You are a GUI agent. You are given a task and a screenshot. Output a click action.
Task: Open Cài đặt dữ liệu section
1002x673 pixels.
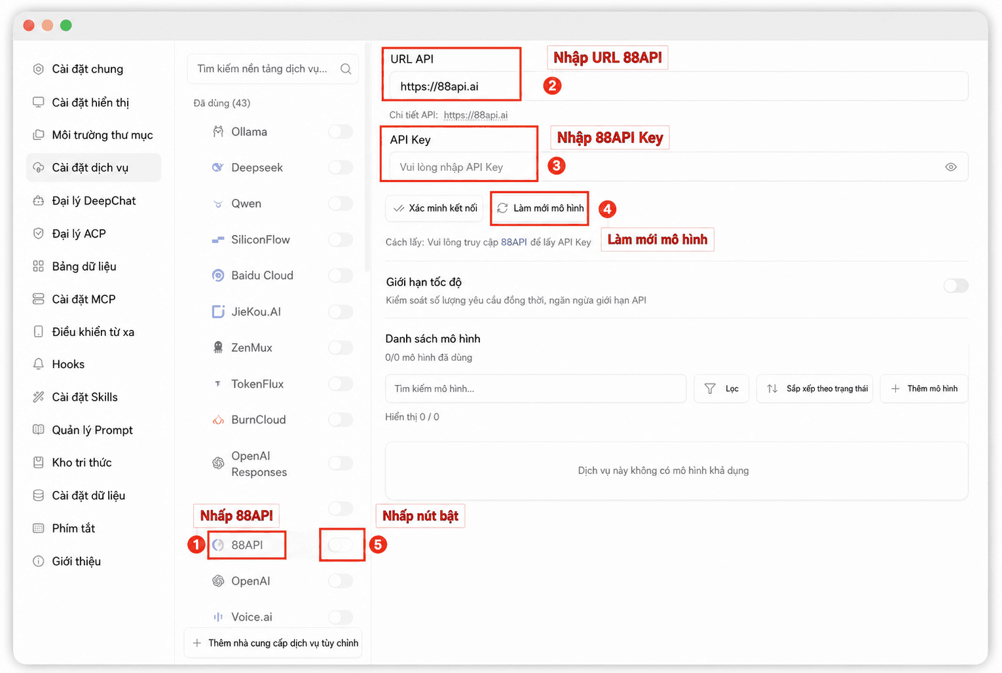[94, 496]
